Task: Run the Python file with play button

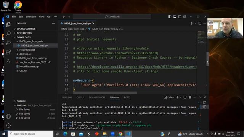Action: coord(192,24)
